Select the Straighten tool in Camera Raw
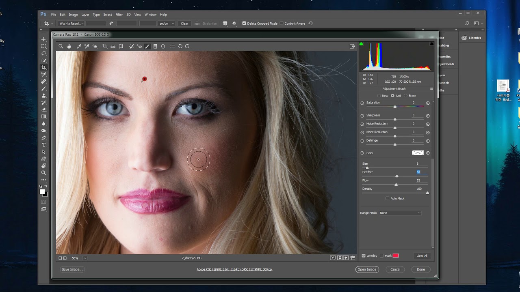 coord(113,46)
